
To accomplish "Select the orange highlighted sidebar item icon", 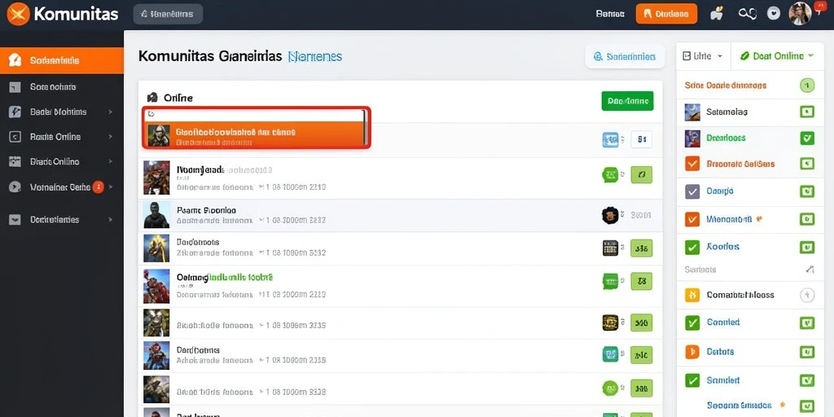I will pyautogui.click(x=15, y=60).
